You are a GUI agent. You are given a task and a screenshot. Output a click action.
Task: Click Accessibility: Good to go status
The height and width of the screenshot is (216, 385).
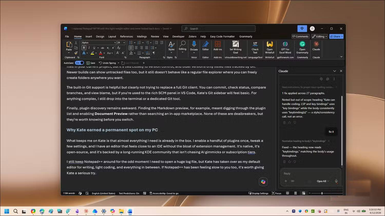164,193
